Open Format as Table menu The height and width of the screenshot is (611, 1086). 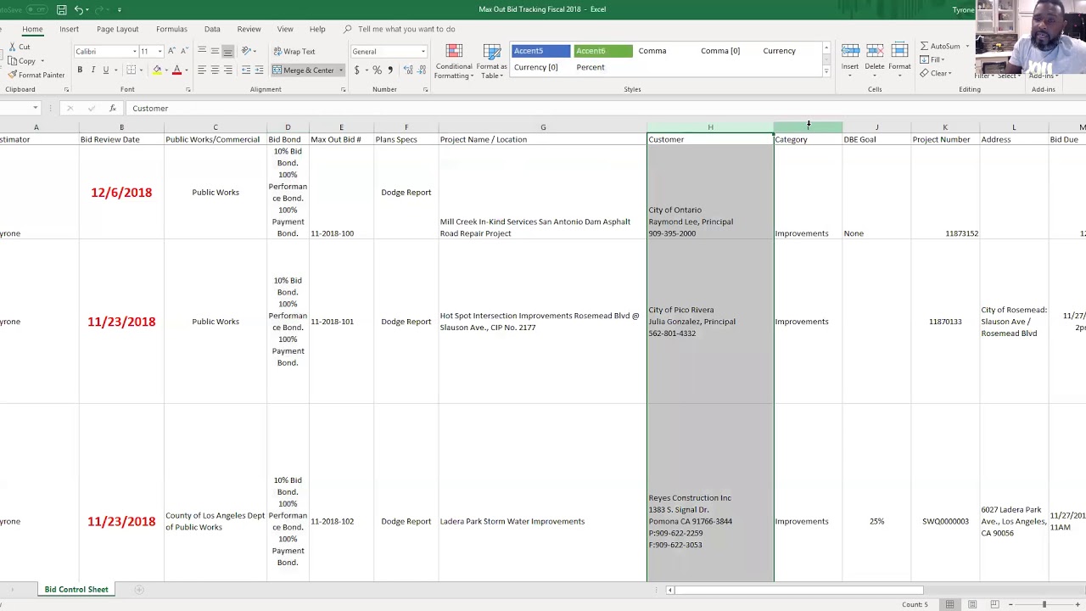(x=492, y=61)
